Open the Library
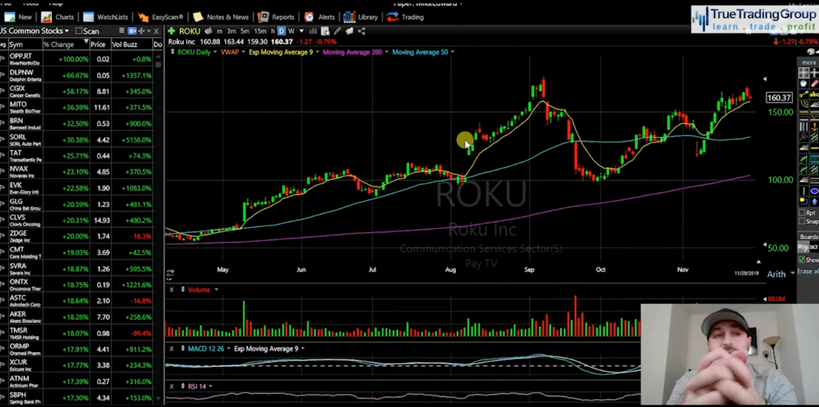The width and height of the screenshot is (819, 407). coord(360,17)
